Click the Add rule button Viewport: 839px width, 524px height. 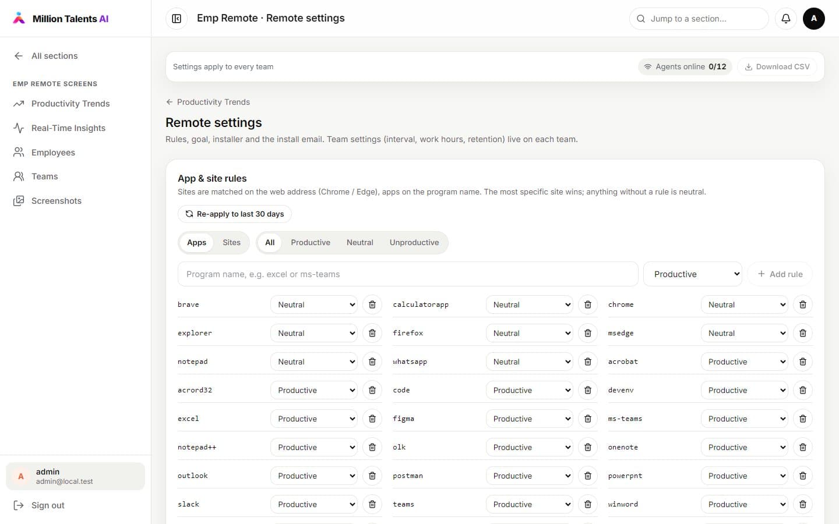(780, 274)
